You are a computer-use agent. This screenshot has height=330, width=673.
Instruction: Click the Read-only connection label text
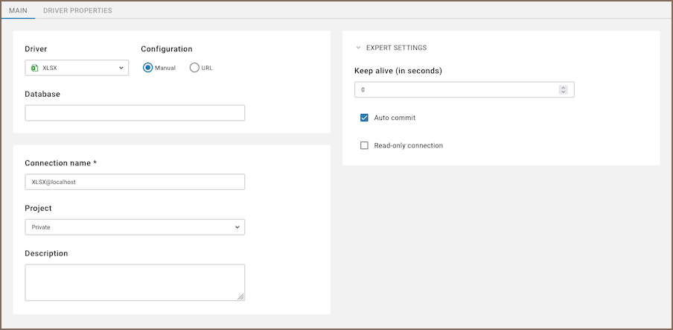(408, 145)
